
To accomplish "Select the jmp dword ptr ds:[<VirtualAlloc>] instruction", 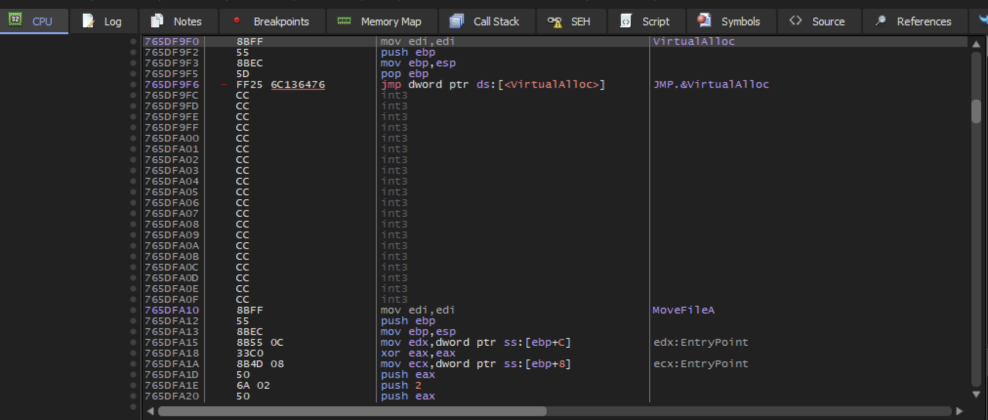I will pos(493,84).
